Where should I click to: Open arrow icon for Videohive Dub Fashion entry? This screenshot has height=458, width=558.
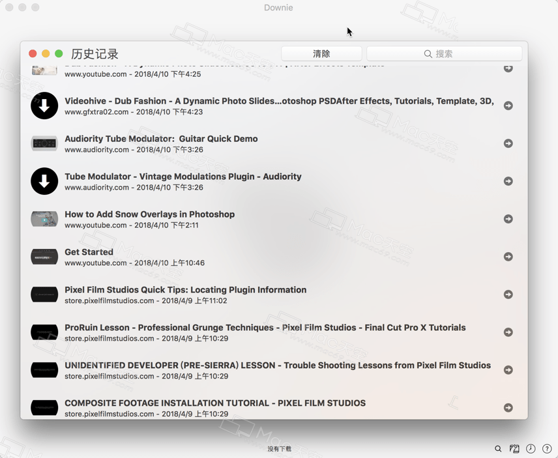[508, 106]
